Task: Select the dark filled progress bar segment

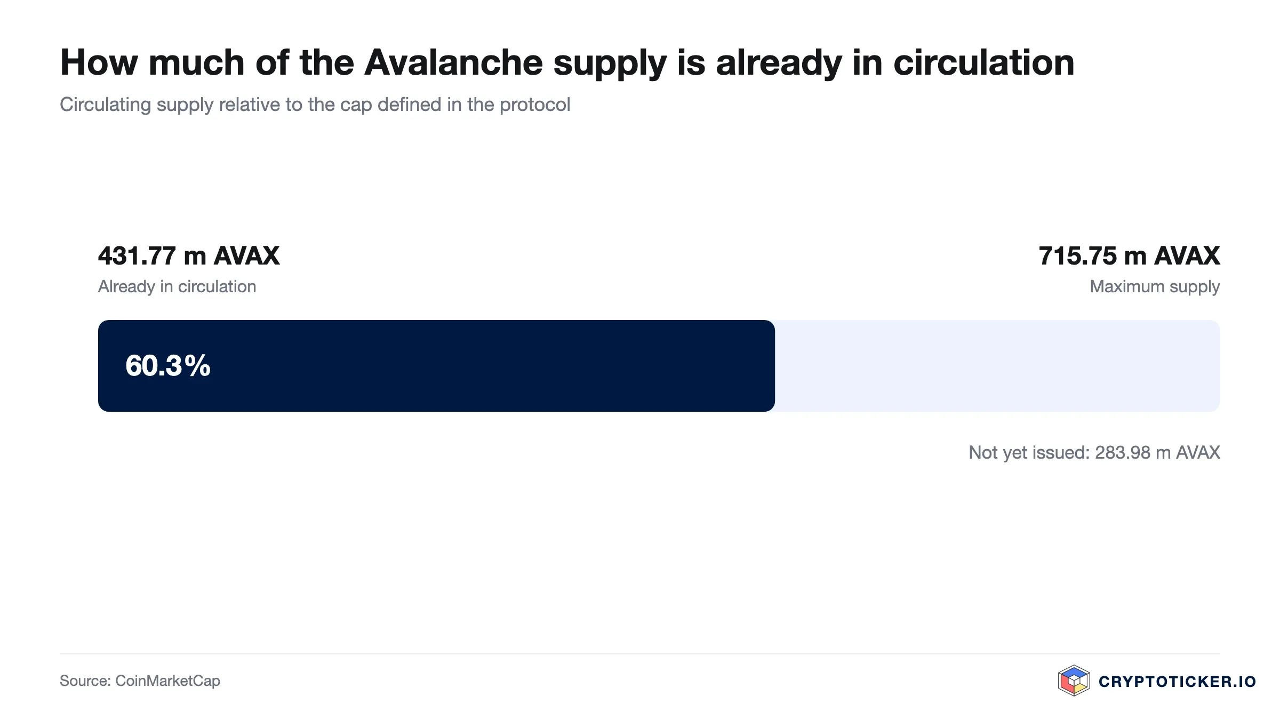Action: pos(436,366)
